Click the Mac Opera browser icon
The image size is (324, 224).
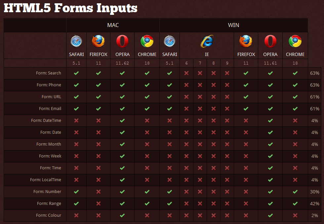(122, 42)
